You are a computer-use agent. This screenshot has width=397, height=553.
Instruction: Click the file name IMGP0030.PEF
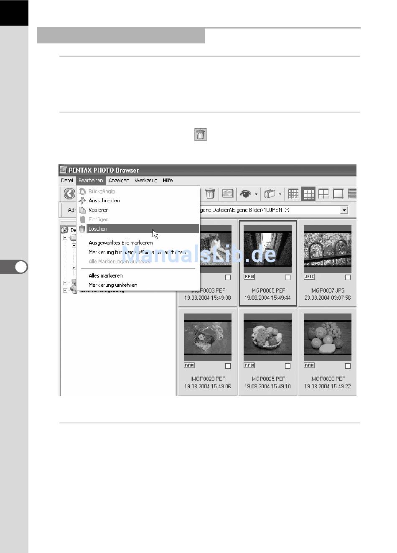click(x=328, y=379)
